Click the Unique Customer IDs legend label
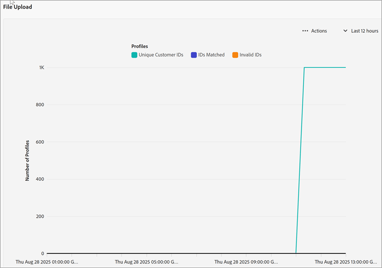Image resolution: width=382 pixels, height=268 pixels. pos(161,55)
